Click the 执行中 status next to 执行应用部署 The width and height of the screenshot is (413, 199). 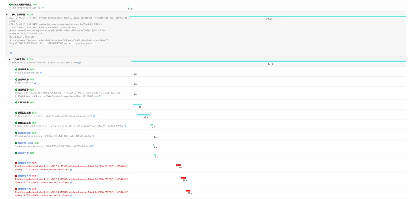[x=30, y=14]
